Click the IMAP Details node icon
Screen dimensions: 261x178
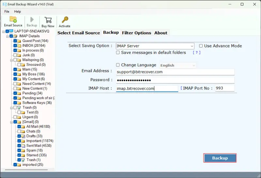(15, 36)
